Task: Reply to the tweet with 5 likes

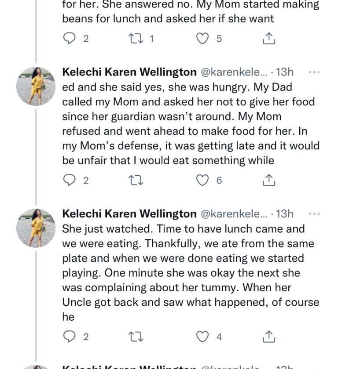Action: tap(70, 39)
